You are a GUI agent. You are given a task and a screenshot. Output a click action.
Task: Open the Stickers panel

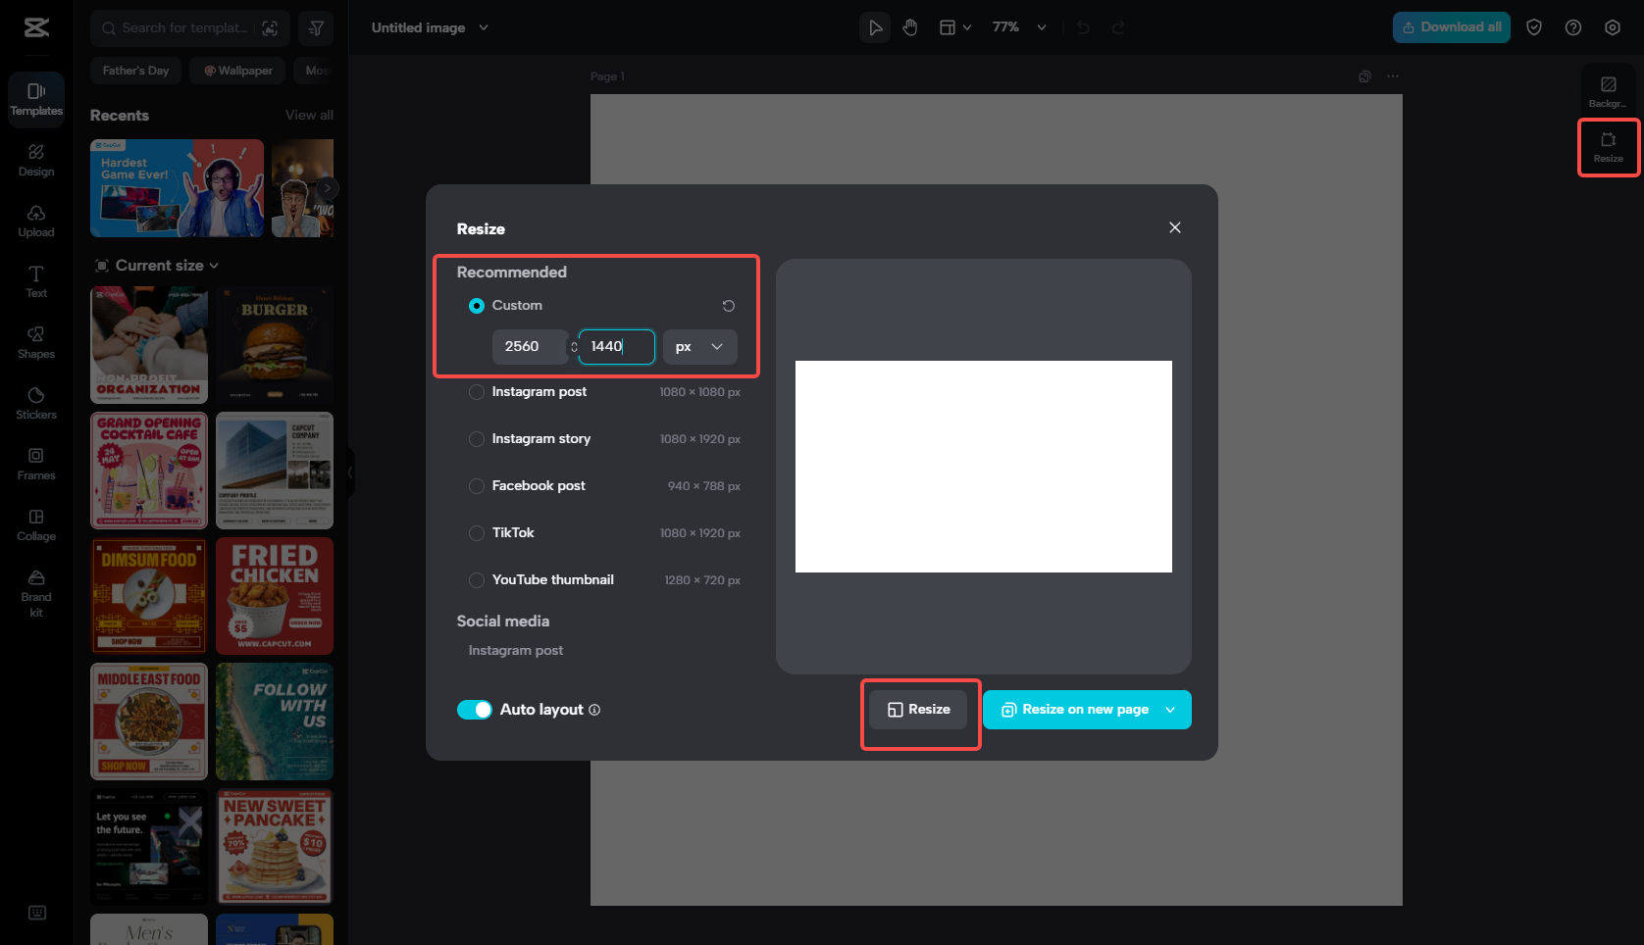point(35,403)
